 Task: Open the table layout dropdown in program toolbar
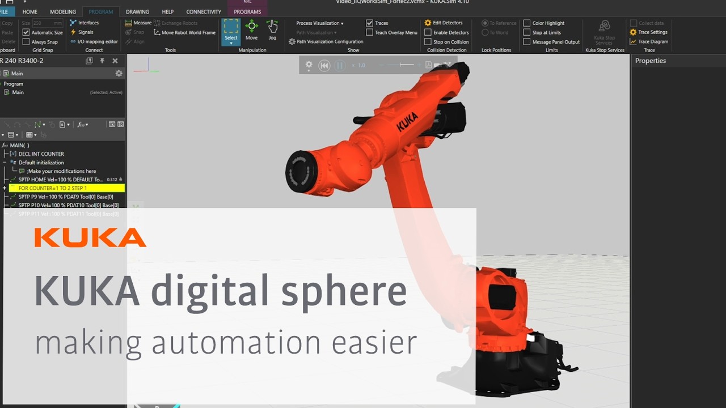[x=31, y=135]
